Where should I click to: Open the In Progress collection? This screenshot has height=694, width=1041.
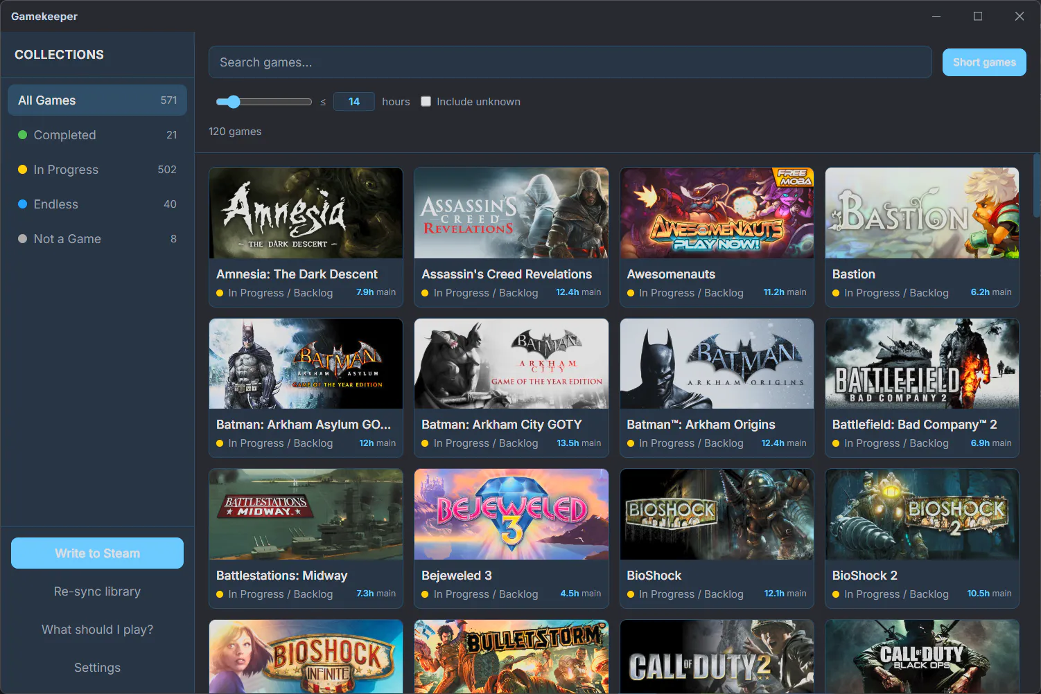pos(97,170)
